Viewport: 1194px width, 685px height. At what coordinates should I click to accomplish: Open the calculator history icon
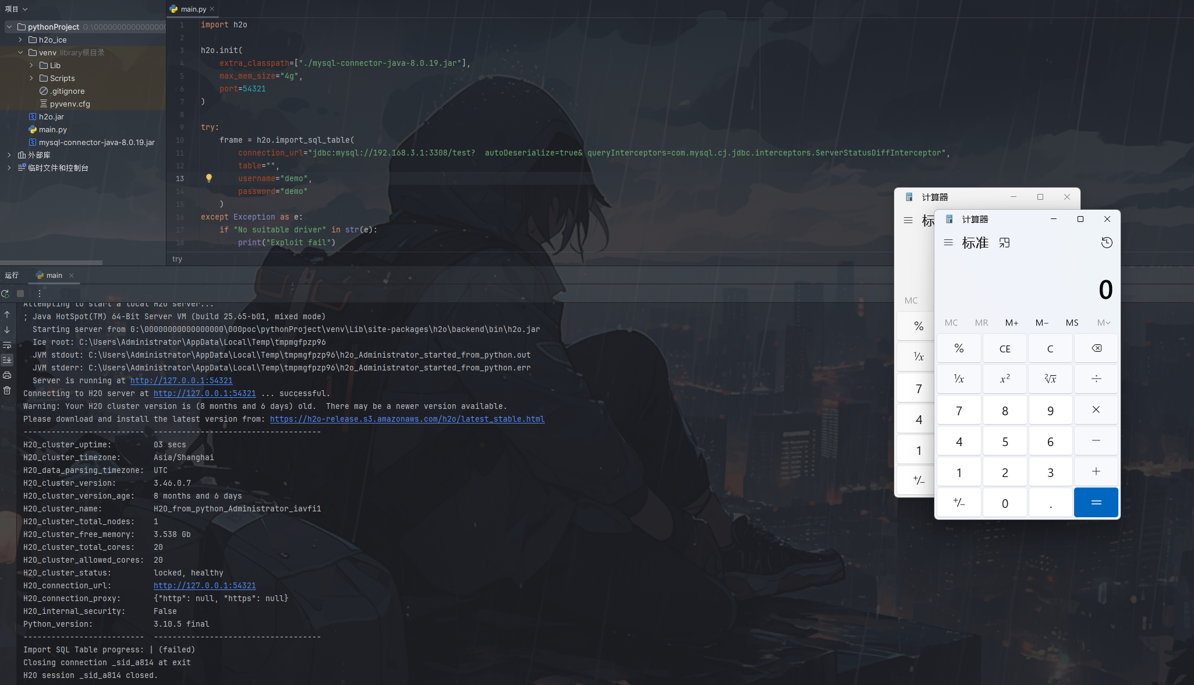[x=1107, y=243]
